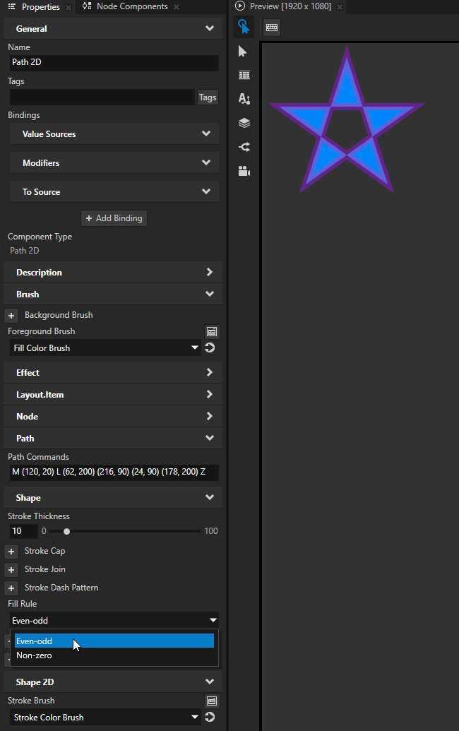Click the Component Type value Path 2D
The width and height of the screenshot is (459, 731).
click(x=25, y=251)
